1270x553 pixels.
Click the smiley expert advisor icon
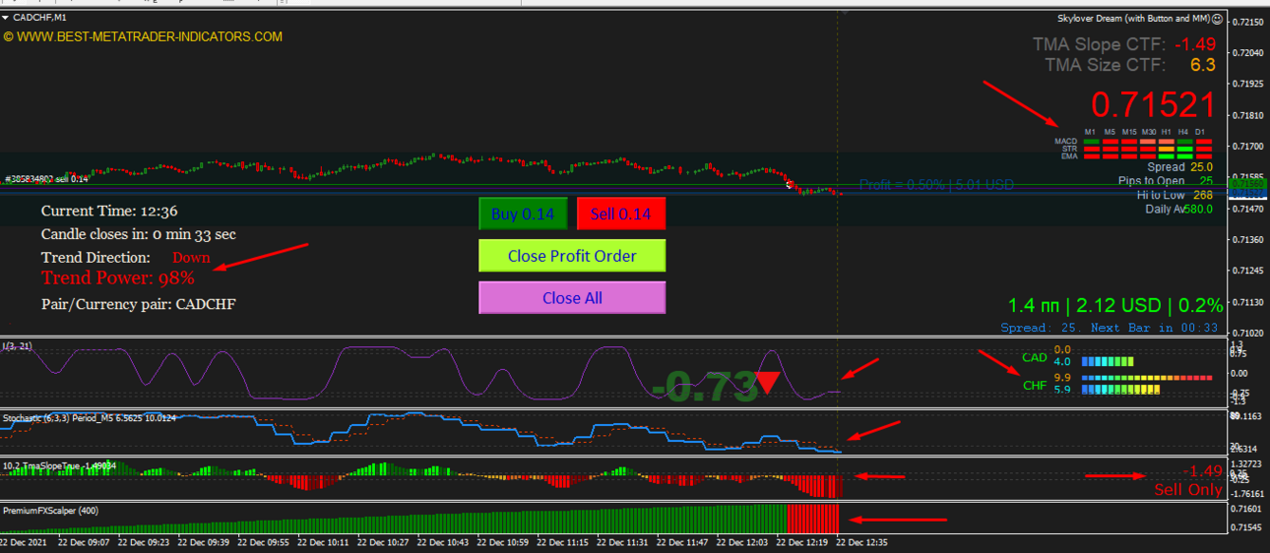(x=1218, y=18)
